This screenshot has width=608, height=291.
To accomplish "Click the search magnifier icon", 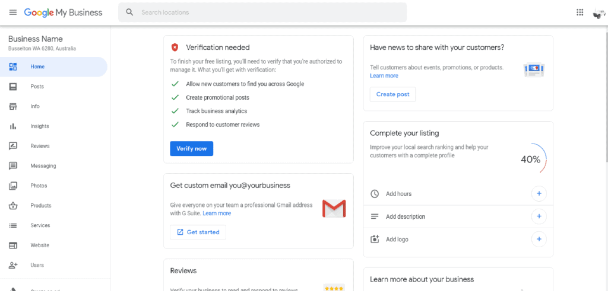I will click(129, 12).
